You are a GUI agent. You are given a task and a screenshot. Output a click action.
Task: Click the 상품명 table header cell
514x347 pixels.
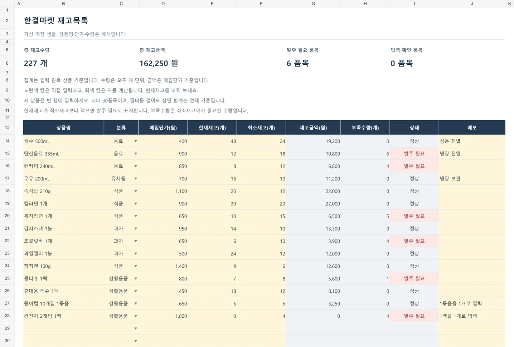click(63, 128)
